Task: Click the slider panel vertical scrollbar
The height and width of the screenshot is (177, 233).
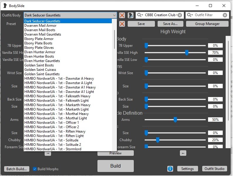Action: coord(229,81)
